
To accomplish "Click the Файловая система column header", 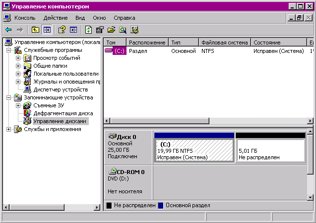I will (225, 43).
